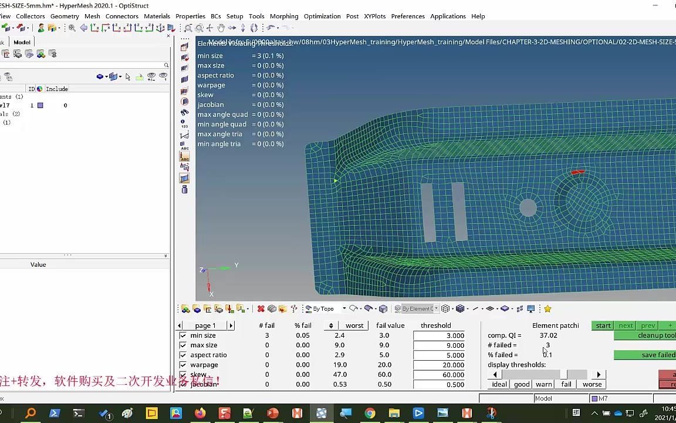Disable the min size criterion checkbox

(x=184, y=335)
